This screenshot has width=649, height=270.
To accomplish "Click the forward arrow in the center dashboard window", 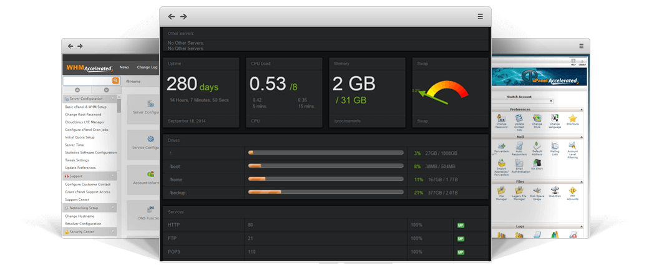I will point(183,17).
